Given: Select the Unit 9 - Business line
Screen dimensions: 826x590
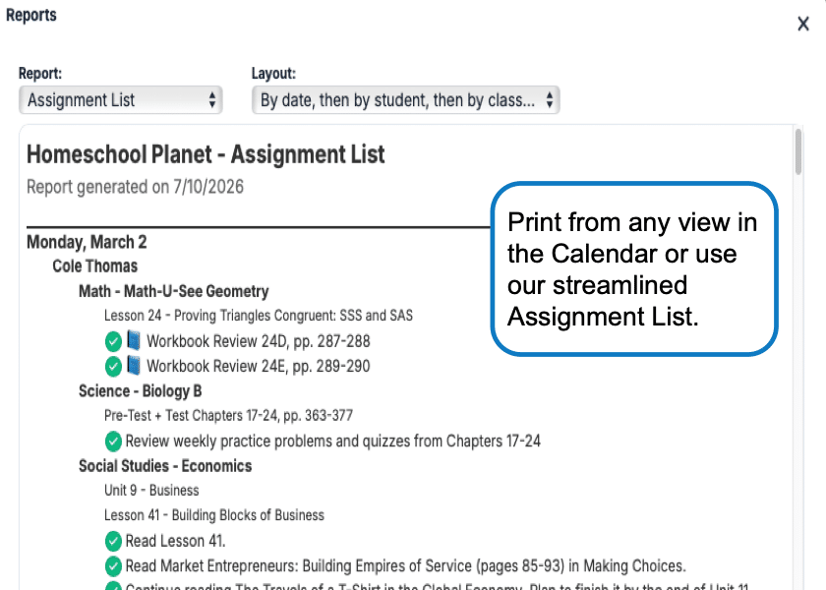Looking at the screenshot, I should coord(151,491).
